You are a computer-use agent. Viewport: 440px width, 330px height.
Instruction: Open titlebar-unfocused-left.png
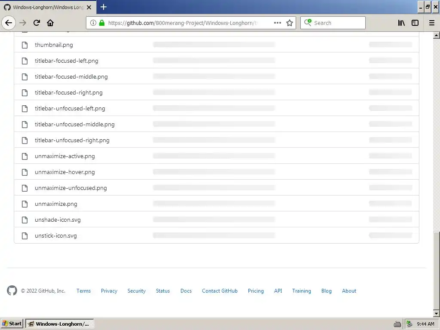pos(70,109)
